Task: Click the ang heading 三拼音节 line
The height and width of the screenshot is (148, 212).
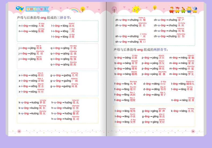Action: click(x=44, y=18)
